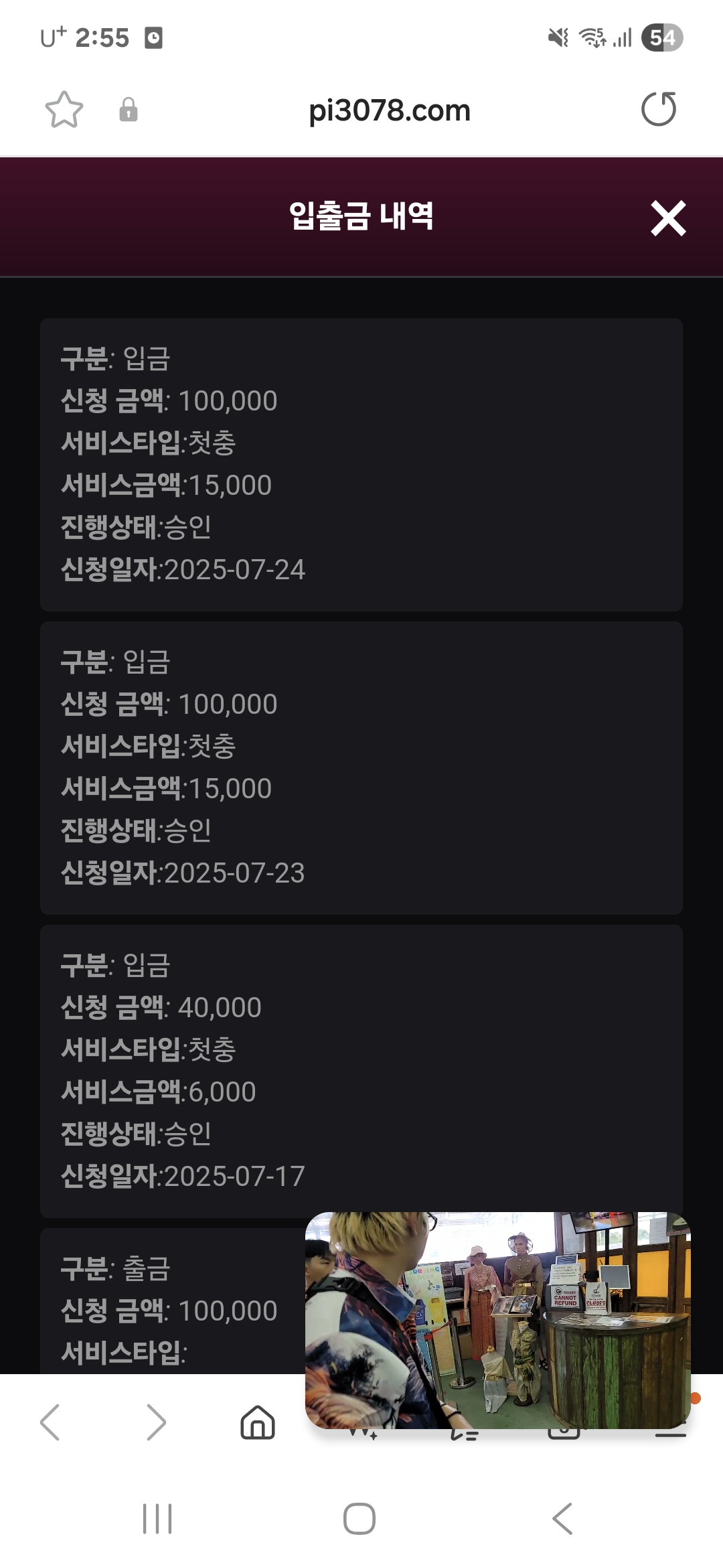Reload the page with refresh icon
Image resolution: width=723 pixels, height=1567 pixels.
point(659,110)
